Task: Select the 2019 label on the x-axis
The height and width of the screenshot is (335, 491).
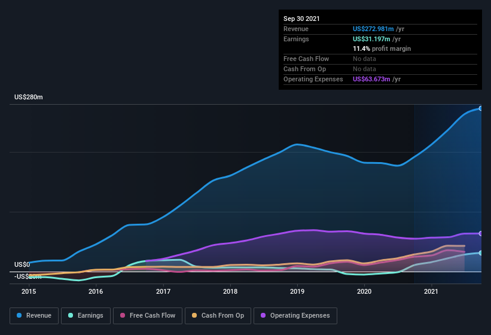Action: tap(297, 292)
